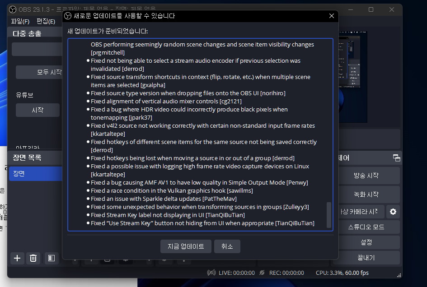Open the scene filters icon
This screenshot has width=427, height=287.
tap(52, 258)
